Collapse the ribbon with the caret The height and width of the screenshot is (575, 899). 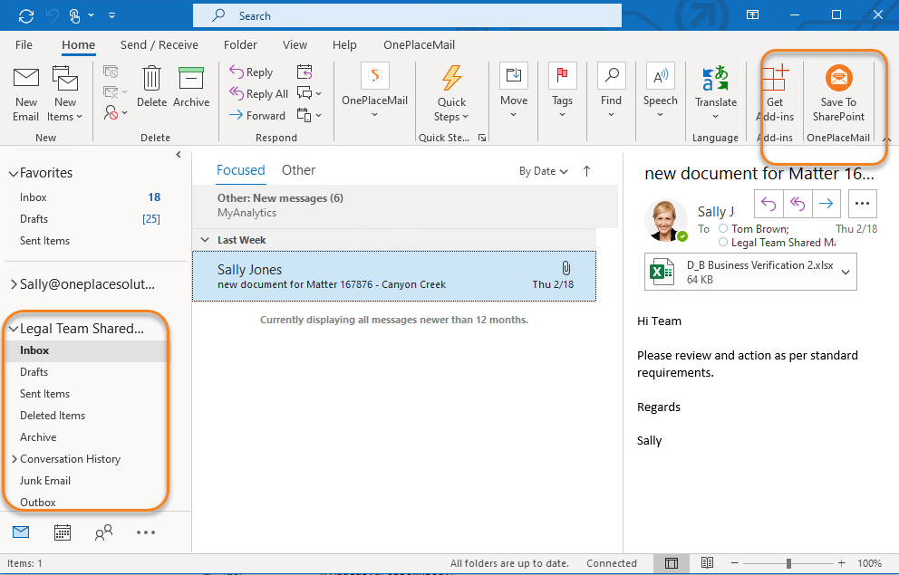pos(886,139)
